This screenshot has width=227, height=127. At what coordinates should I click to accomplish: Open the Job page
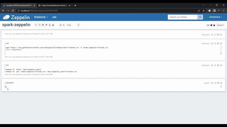click(x=54, y=17)
